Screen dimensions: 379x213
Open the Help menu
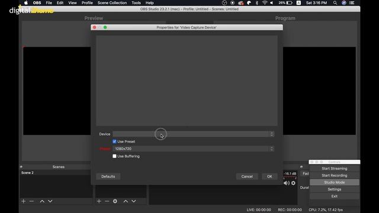(x=150, y=3)
